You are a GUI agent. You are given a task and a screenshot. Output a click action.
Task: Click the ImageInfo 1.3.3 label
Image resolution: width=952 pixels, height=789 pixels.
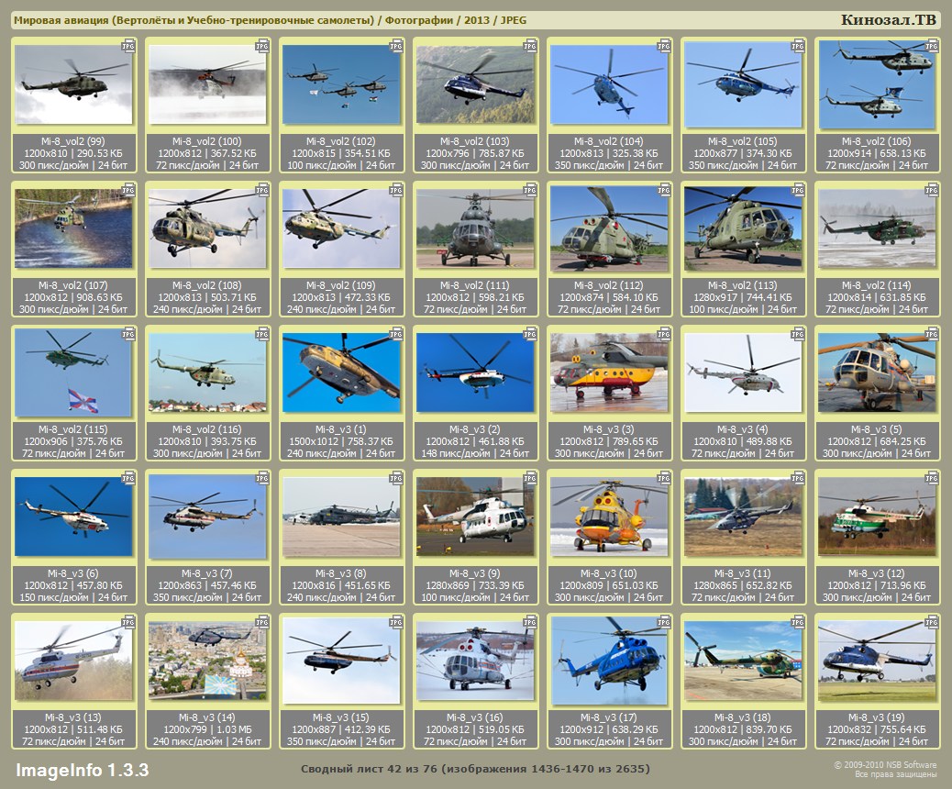(82, 769)
